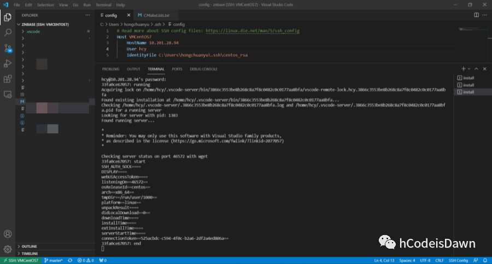Screen dimensions: 492x264
Task: Click the .ssh breadcrumb segment
Action: [157, 24]
